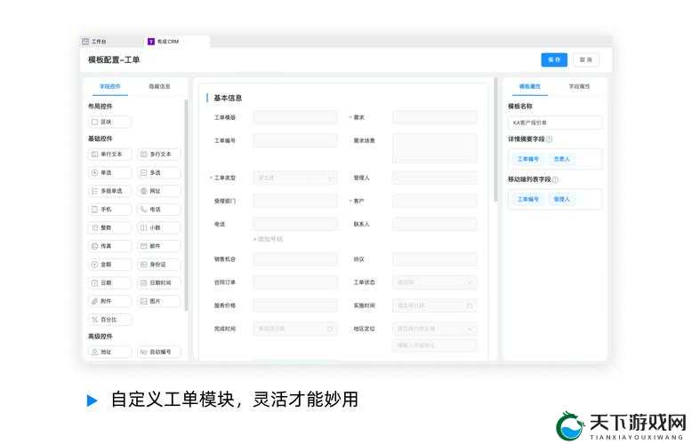This screenshot has height=444, width=692.
Task: Add a 身份证 control
Action: point(159,265)
